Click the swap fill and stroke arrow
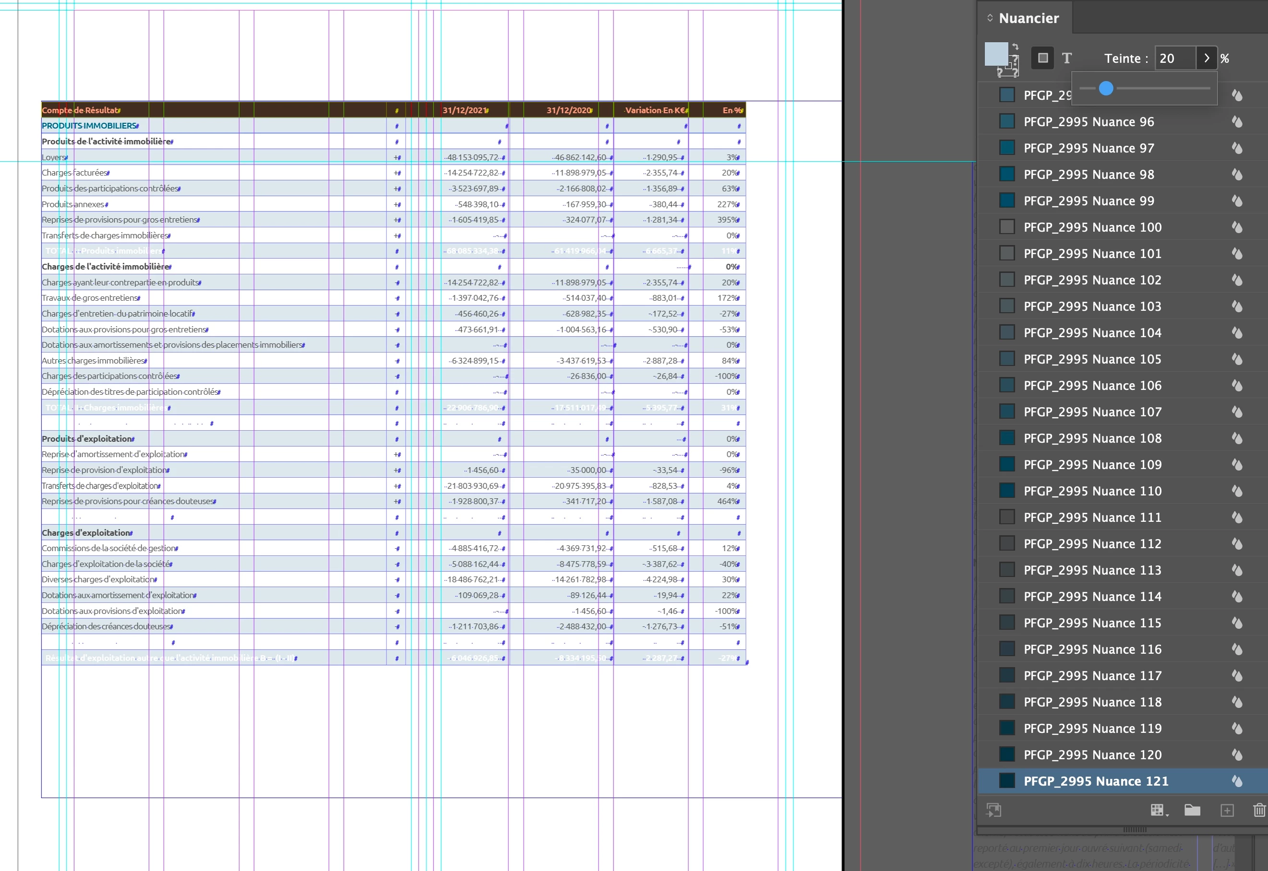The height and width of the screenshot is (871, 1268). 1015,47
